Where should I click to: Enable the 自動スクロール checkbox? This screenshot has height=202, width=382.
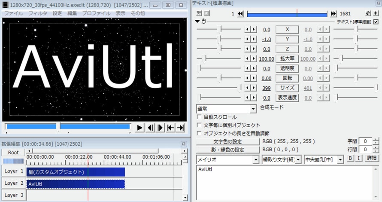[199, 117]
